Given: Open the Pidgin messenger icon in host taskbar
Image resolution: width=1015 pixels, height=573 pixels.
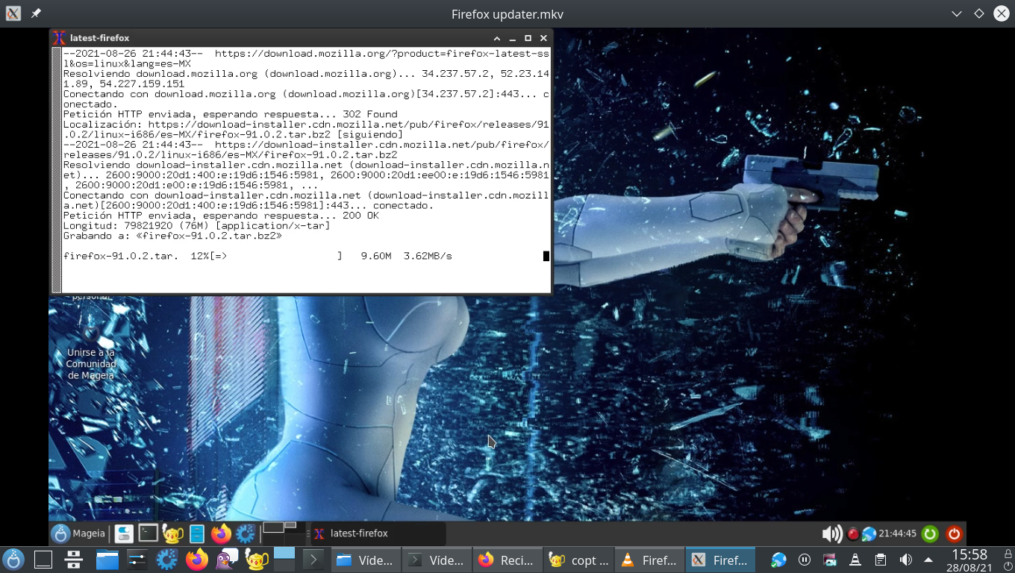Looking at the screenshot, I should tap(227, 560).
